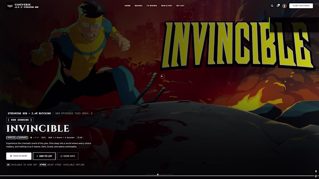Viewport: 319px width, 179px height.
Task: Click the ATMOS audio badge
Action: pos(43,165)
